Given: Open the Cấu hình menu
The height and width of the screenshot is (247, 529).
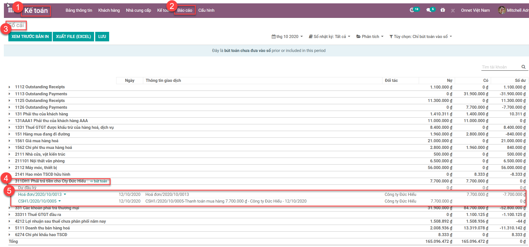Looking at the screenshot, I should pyautogui.click(x=206, y=10).
